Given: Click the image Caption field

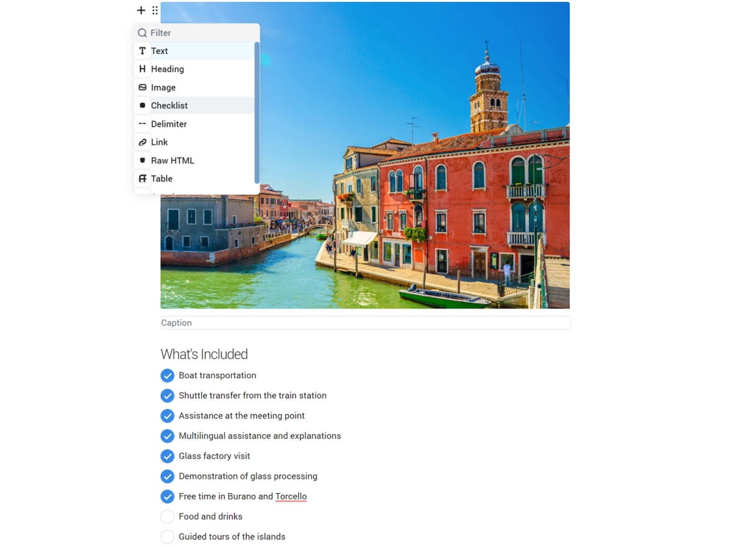Looking at the screenshot, I should (365, 323).
